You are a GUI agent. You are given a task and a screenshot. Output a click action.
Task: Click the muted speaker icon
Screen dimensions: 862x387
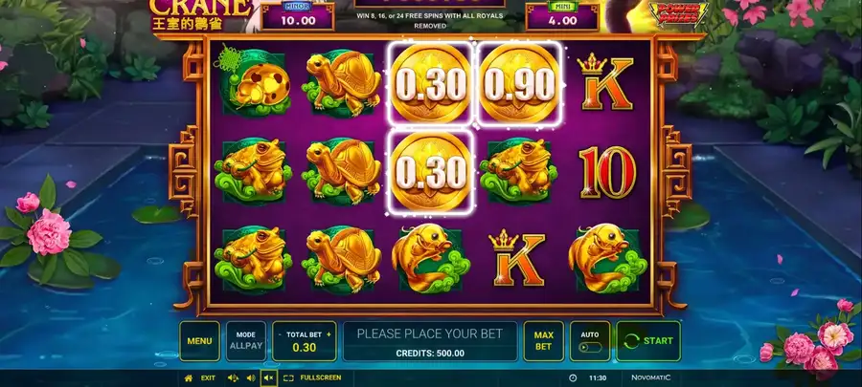click(x=269, y=378)
